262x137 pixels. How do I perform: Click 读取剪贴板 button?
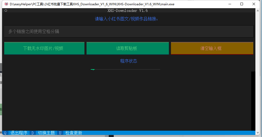pyautogui.click(x=127, y=48)
